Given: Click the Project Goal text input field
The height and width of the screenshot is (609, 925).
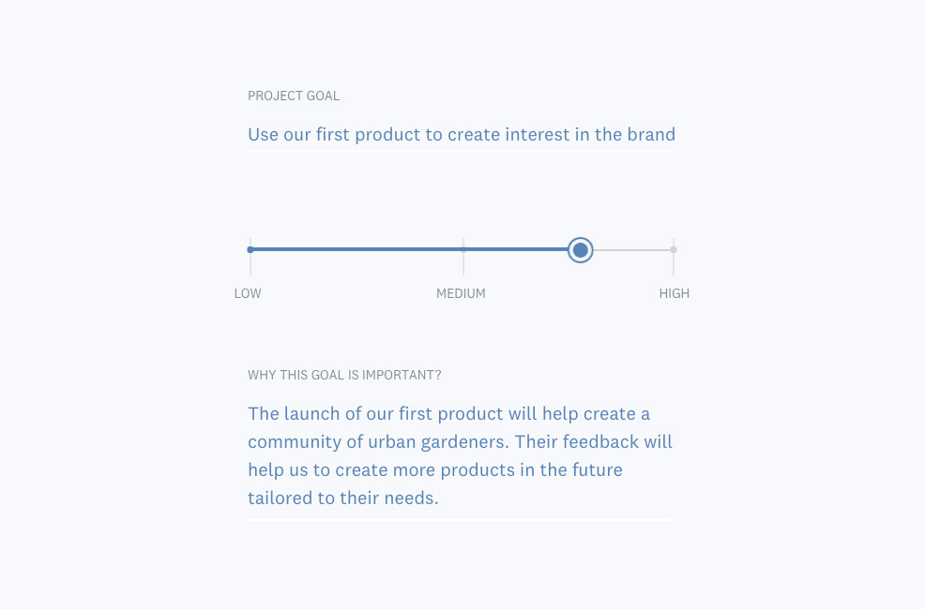Looking at the screenshot, I should tap(462, 135).
